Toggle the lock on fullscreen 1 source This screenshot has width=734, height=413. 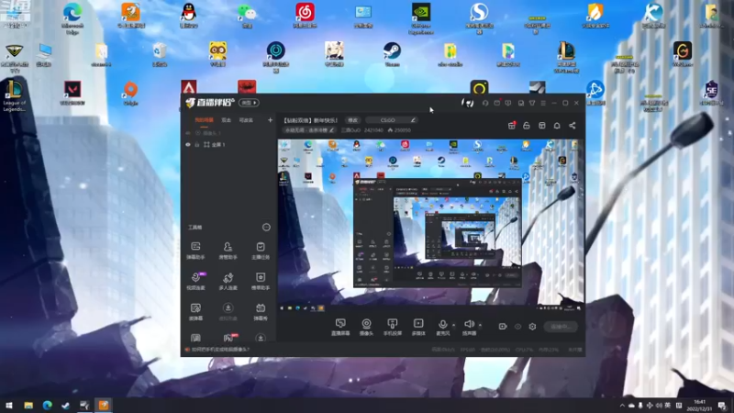pyautogui.click(x=197, y=145)
